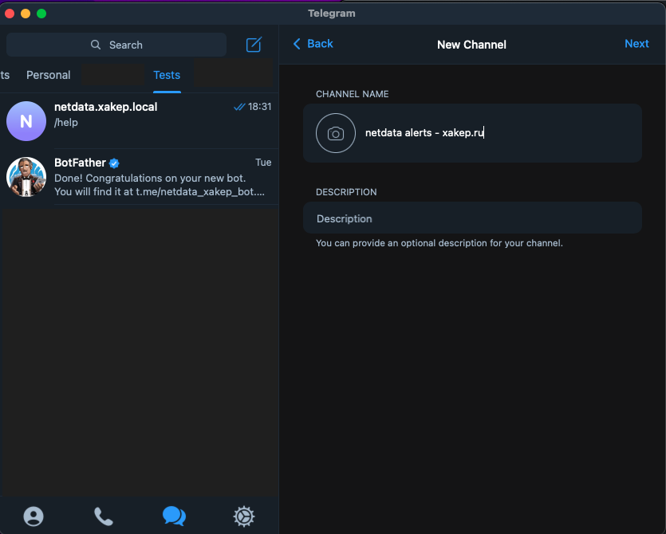Viewport: 666px width, 534px height.
Task: Click the New Channel title
Action: (x=471, y=45)
